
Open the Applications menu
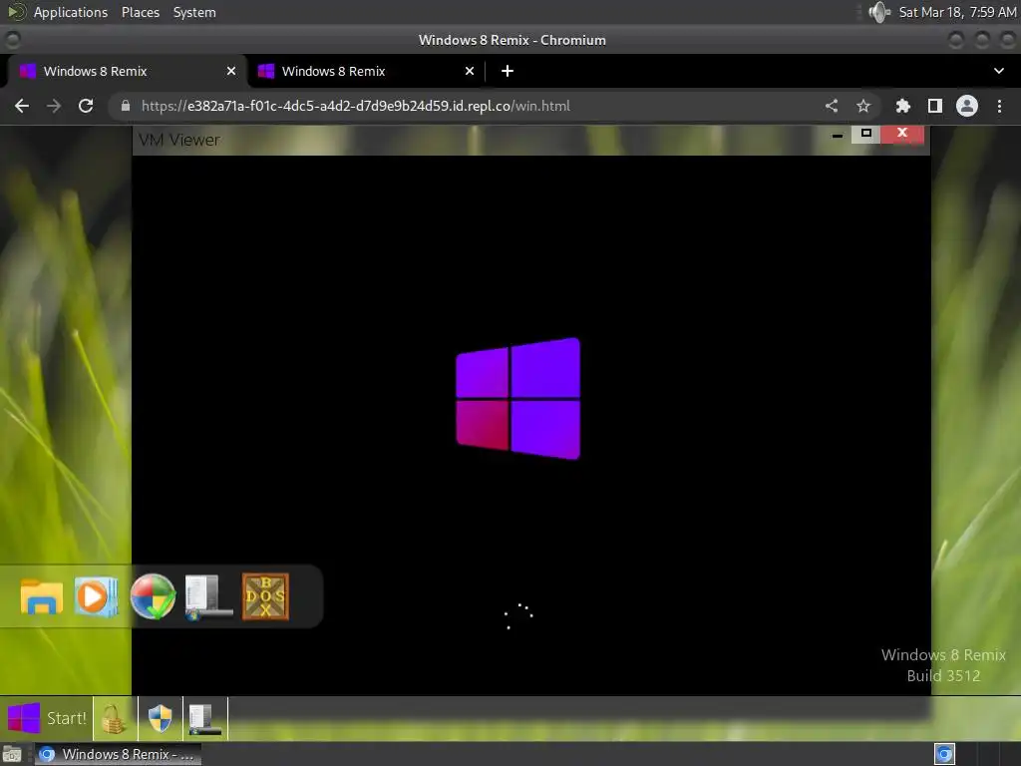71,12
